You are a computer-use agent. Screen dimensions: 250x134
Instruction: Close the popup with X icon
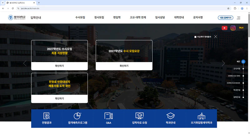pyautogui.click(x=215, y=37)
